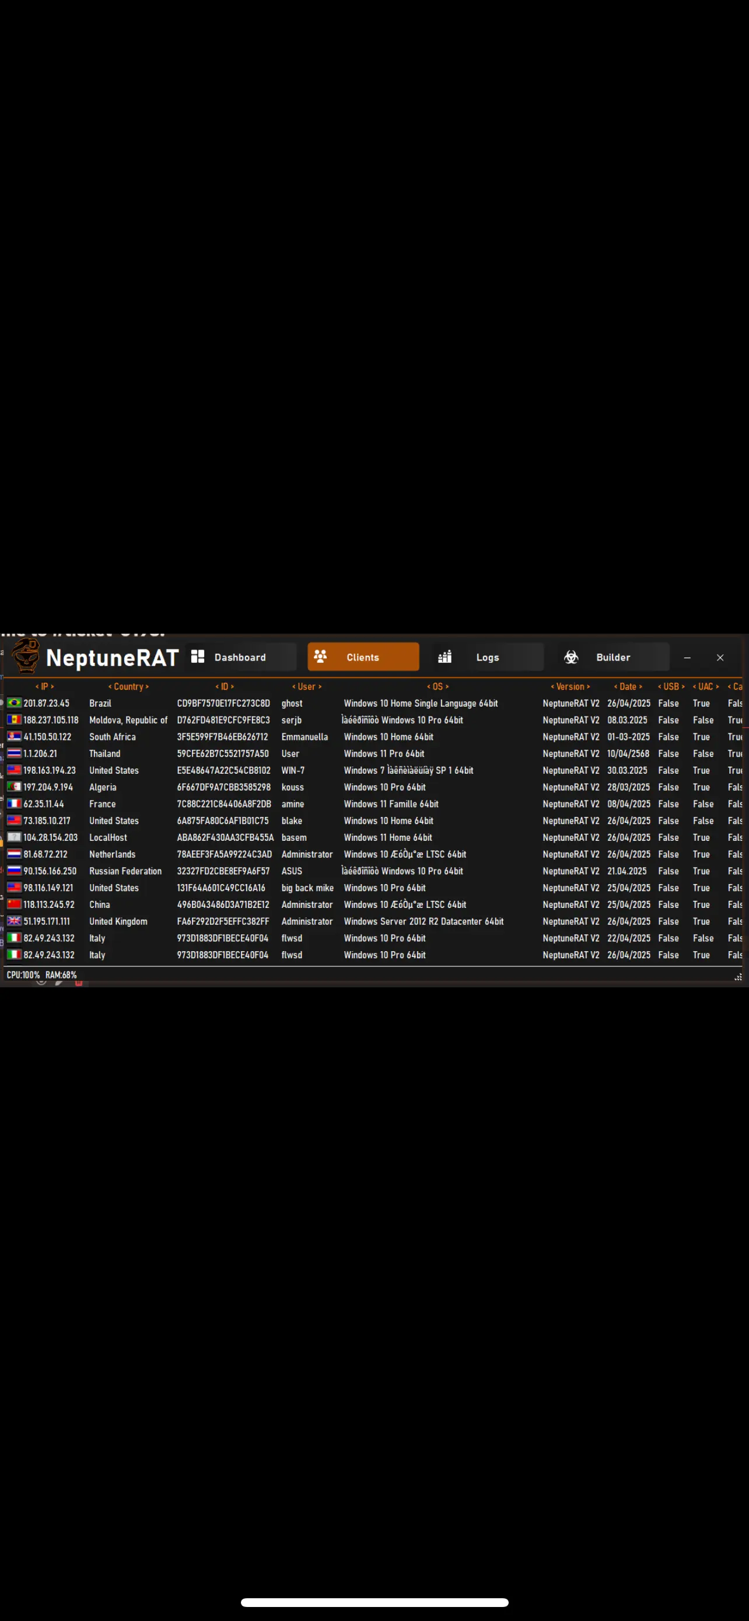Sort by the USB column header

click(x=671, y=687)
